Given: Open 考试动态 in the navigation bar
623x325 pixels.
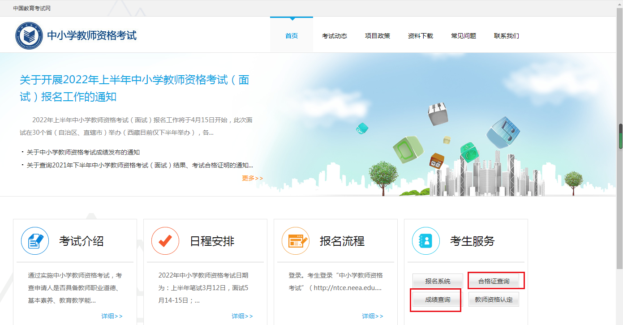Looking at the screenshot, I should coord(335,36).
